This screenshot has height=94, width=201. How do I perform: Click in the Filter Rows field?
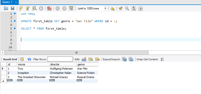60,59
